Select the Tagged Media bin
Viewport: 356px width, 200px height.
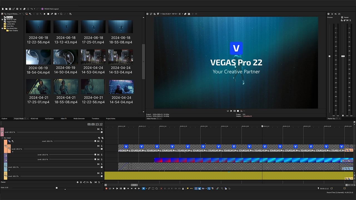(11, 22)
